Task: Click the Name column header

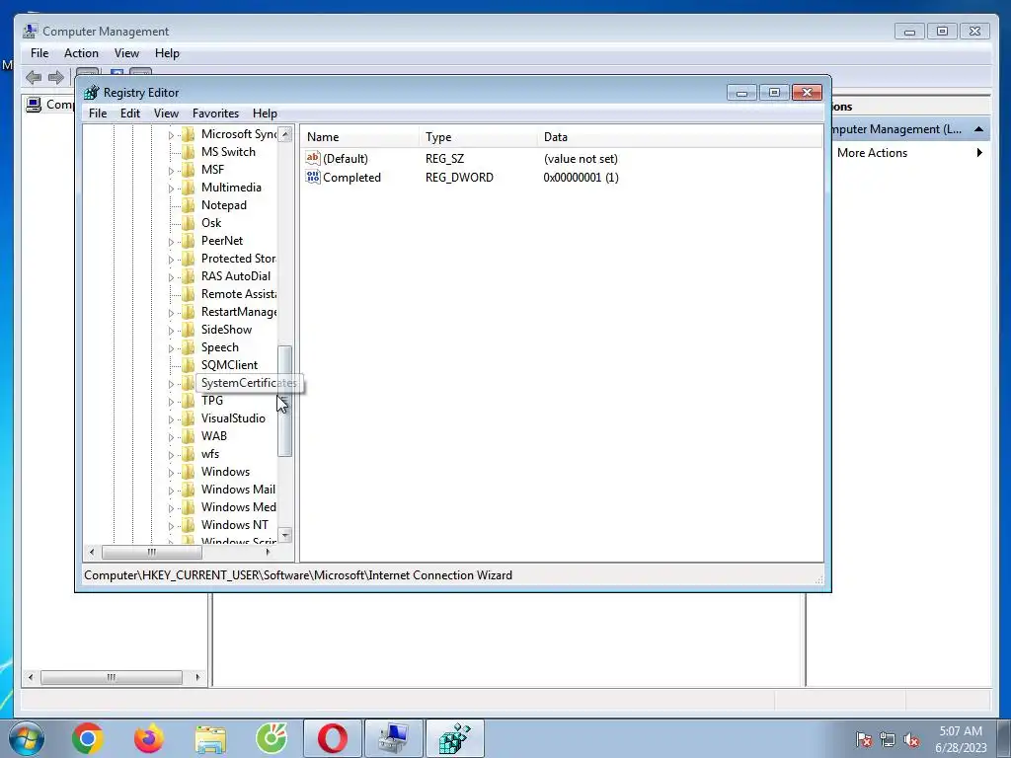Action: point(361,136)
